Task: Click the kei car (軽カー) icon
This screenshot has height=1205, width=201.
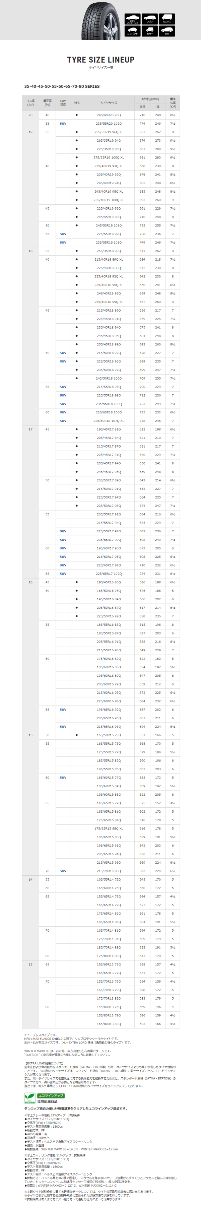Action: [x=150, y=31]
